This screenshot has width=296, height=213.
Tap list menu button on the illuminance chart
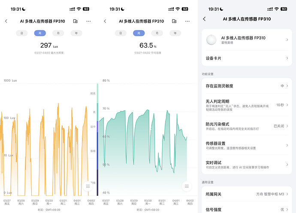[88, 186]
